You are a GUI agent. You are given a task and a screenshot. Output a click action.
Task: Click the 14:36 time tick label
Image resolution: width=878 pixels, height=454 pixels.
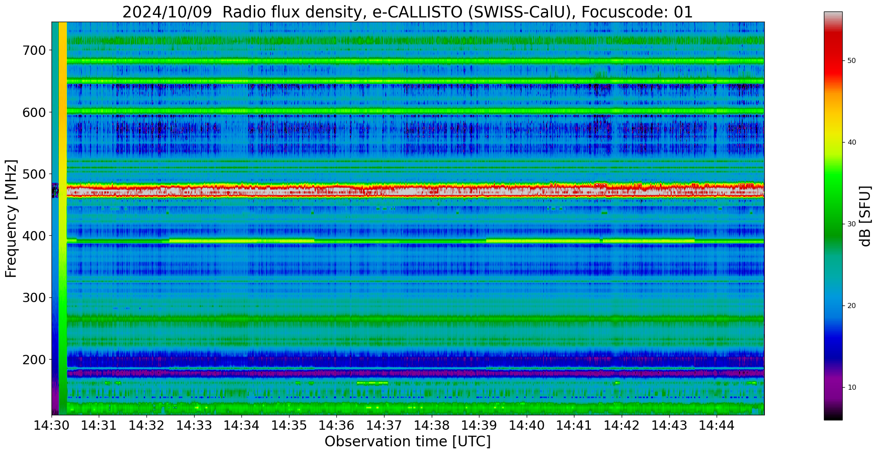click(337, 425)
